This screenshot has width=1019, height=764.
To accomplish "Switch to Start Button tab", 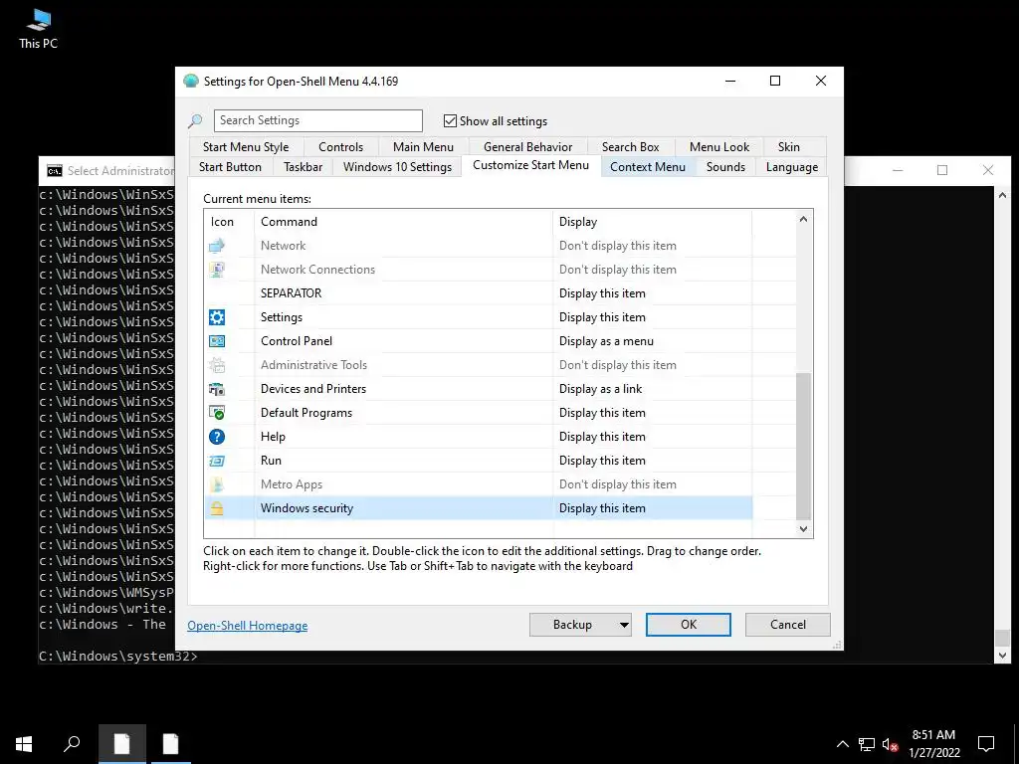I will [x=230, y=167].
